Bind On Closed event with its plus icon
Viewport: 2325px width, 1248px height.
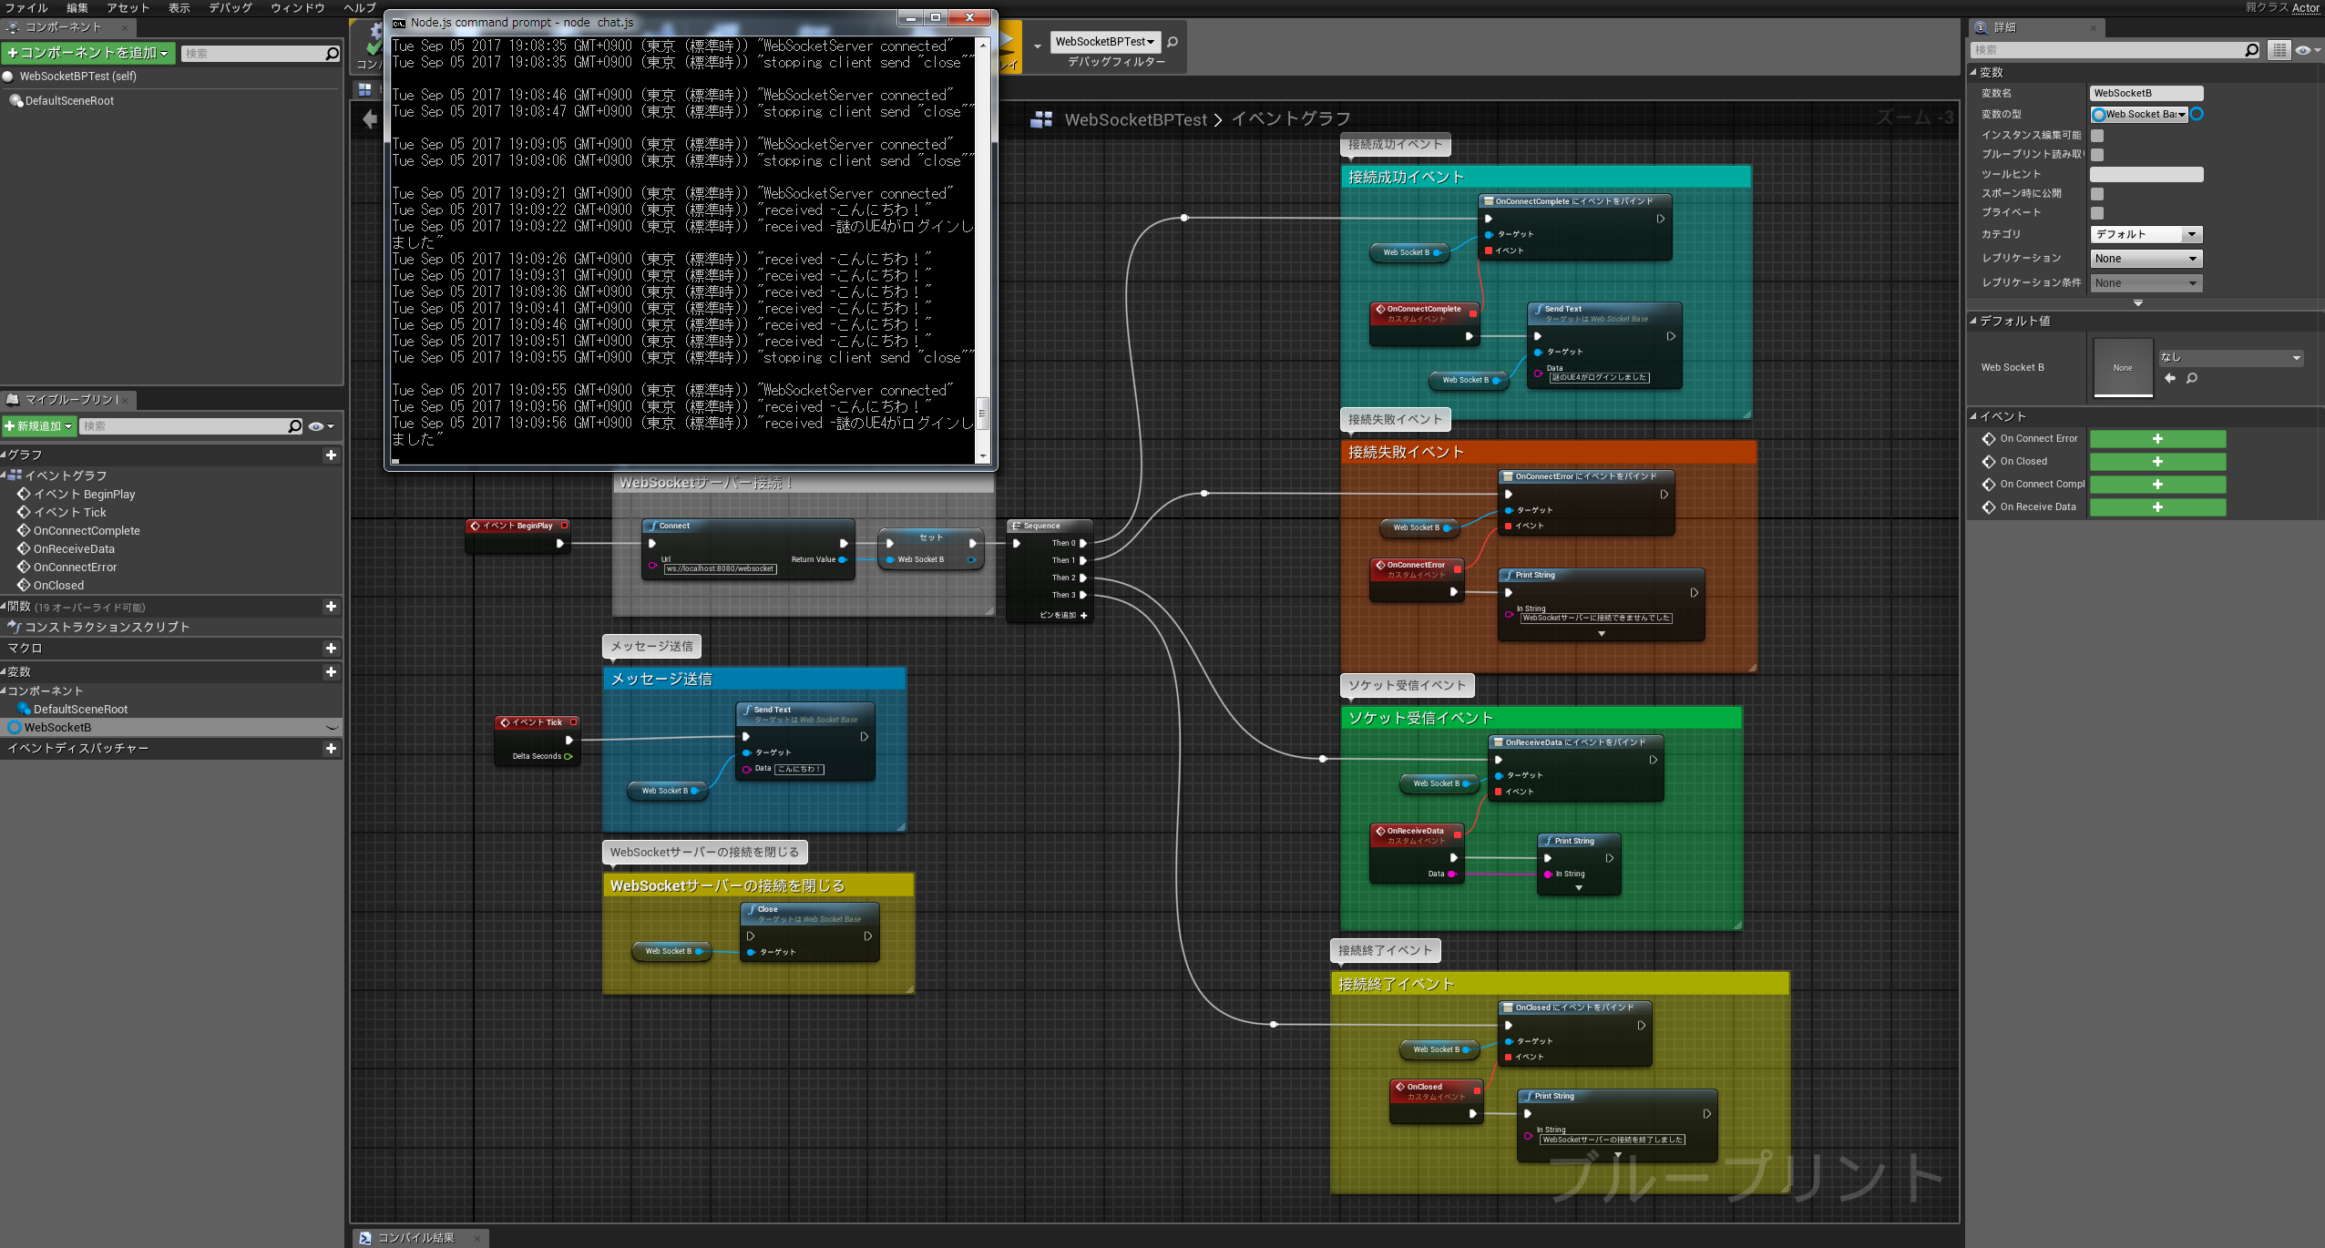(x=2156, y=461)
